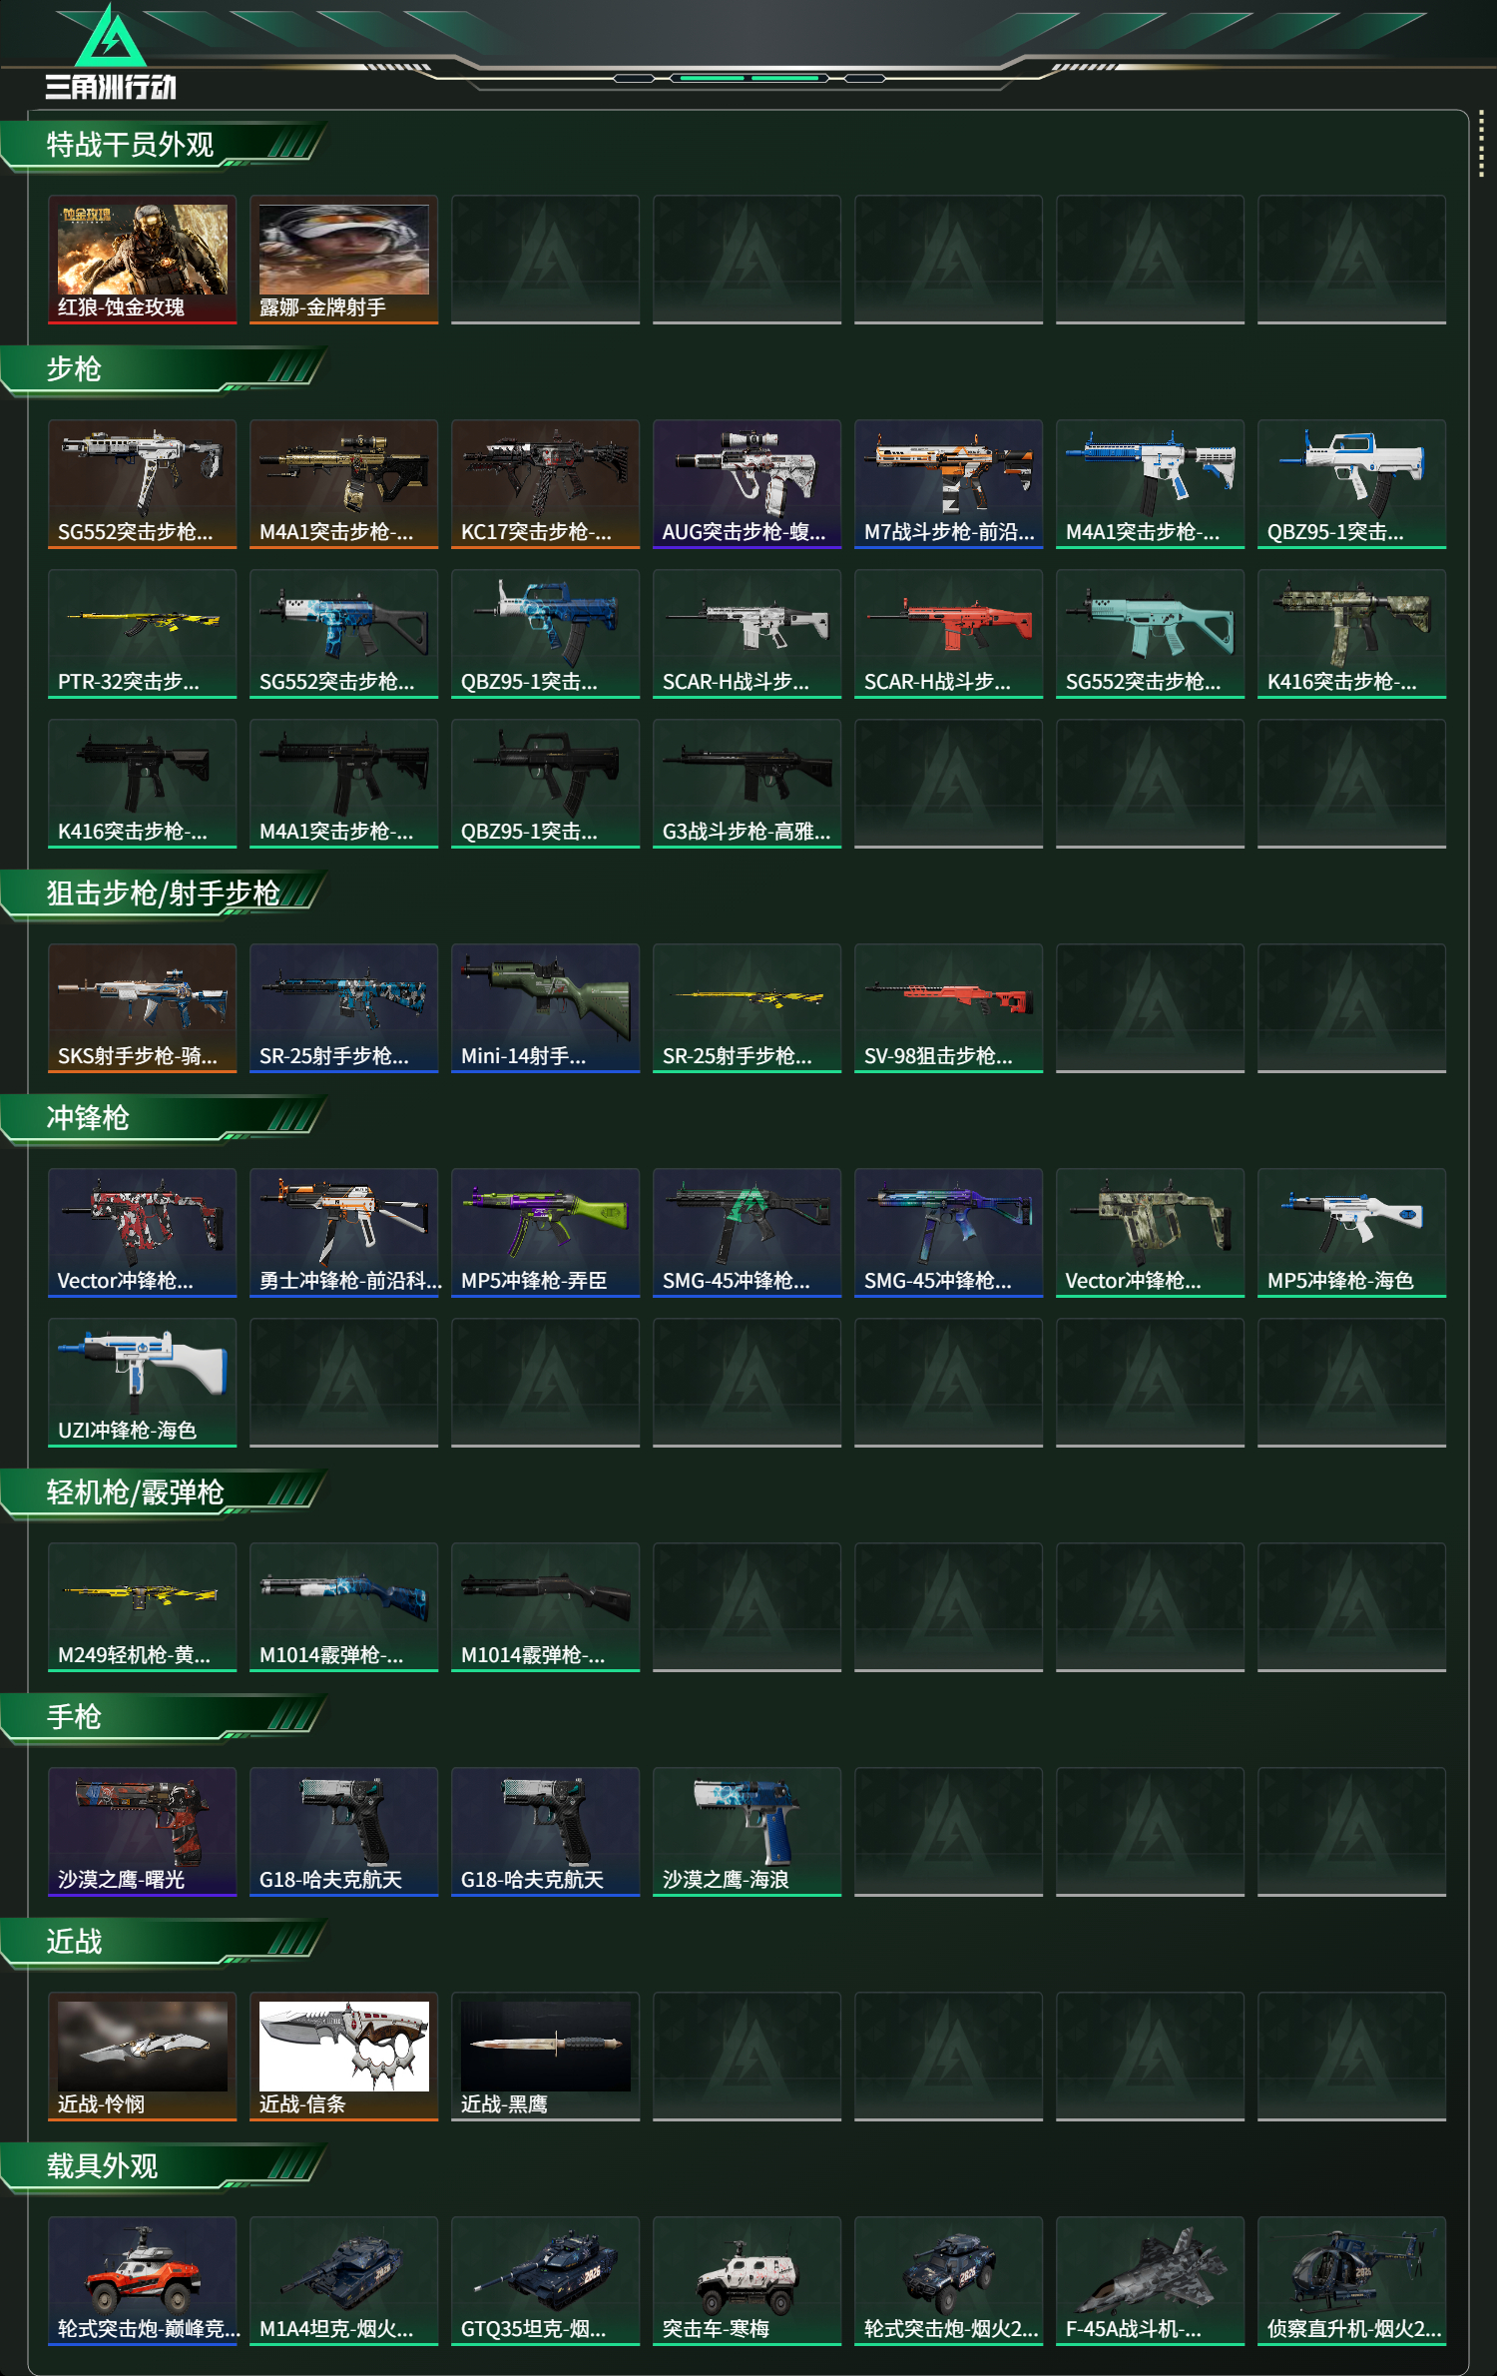
Task: Pick the red SCAR-H战斗步枪 skin
Action: [x=949, y=634]
